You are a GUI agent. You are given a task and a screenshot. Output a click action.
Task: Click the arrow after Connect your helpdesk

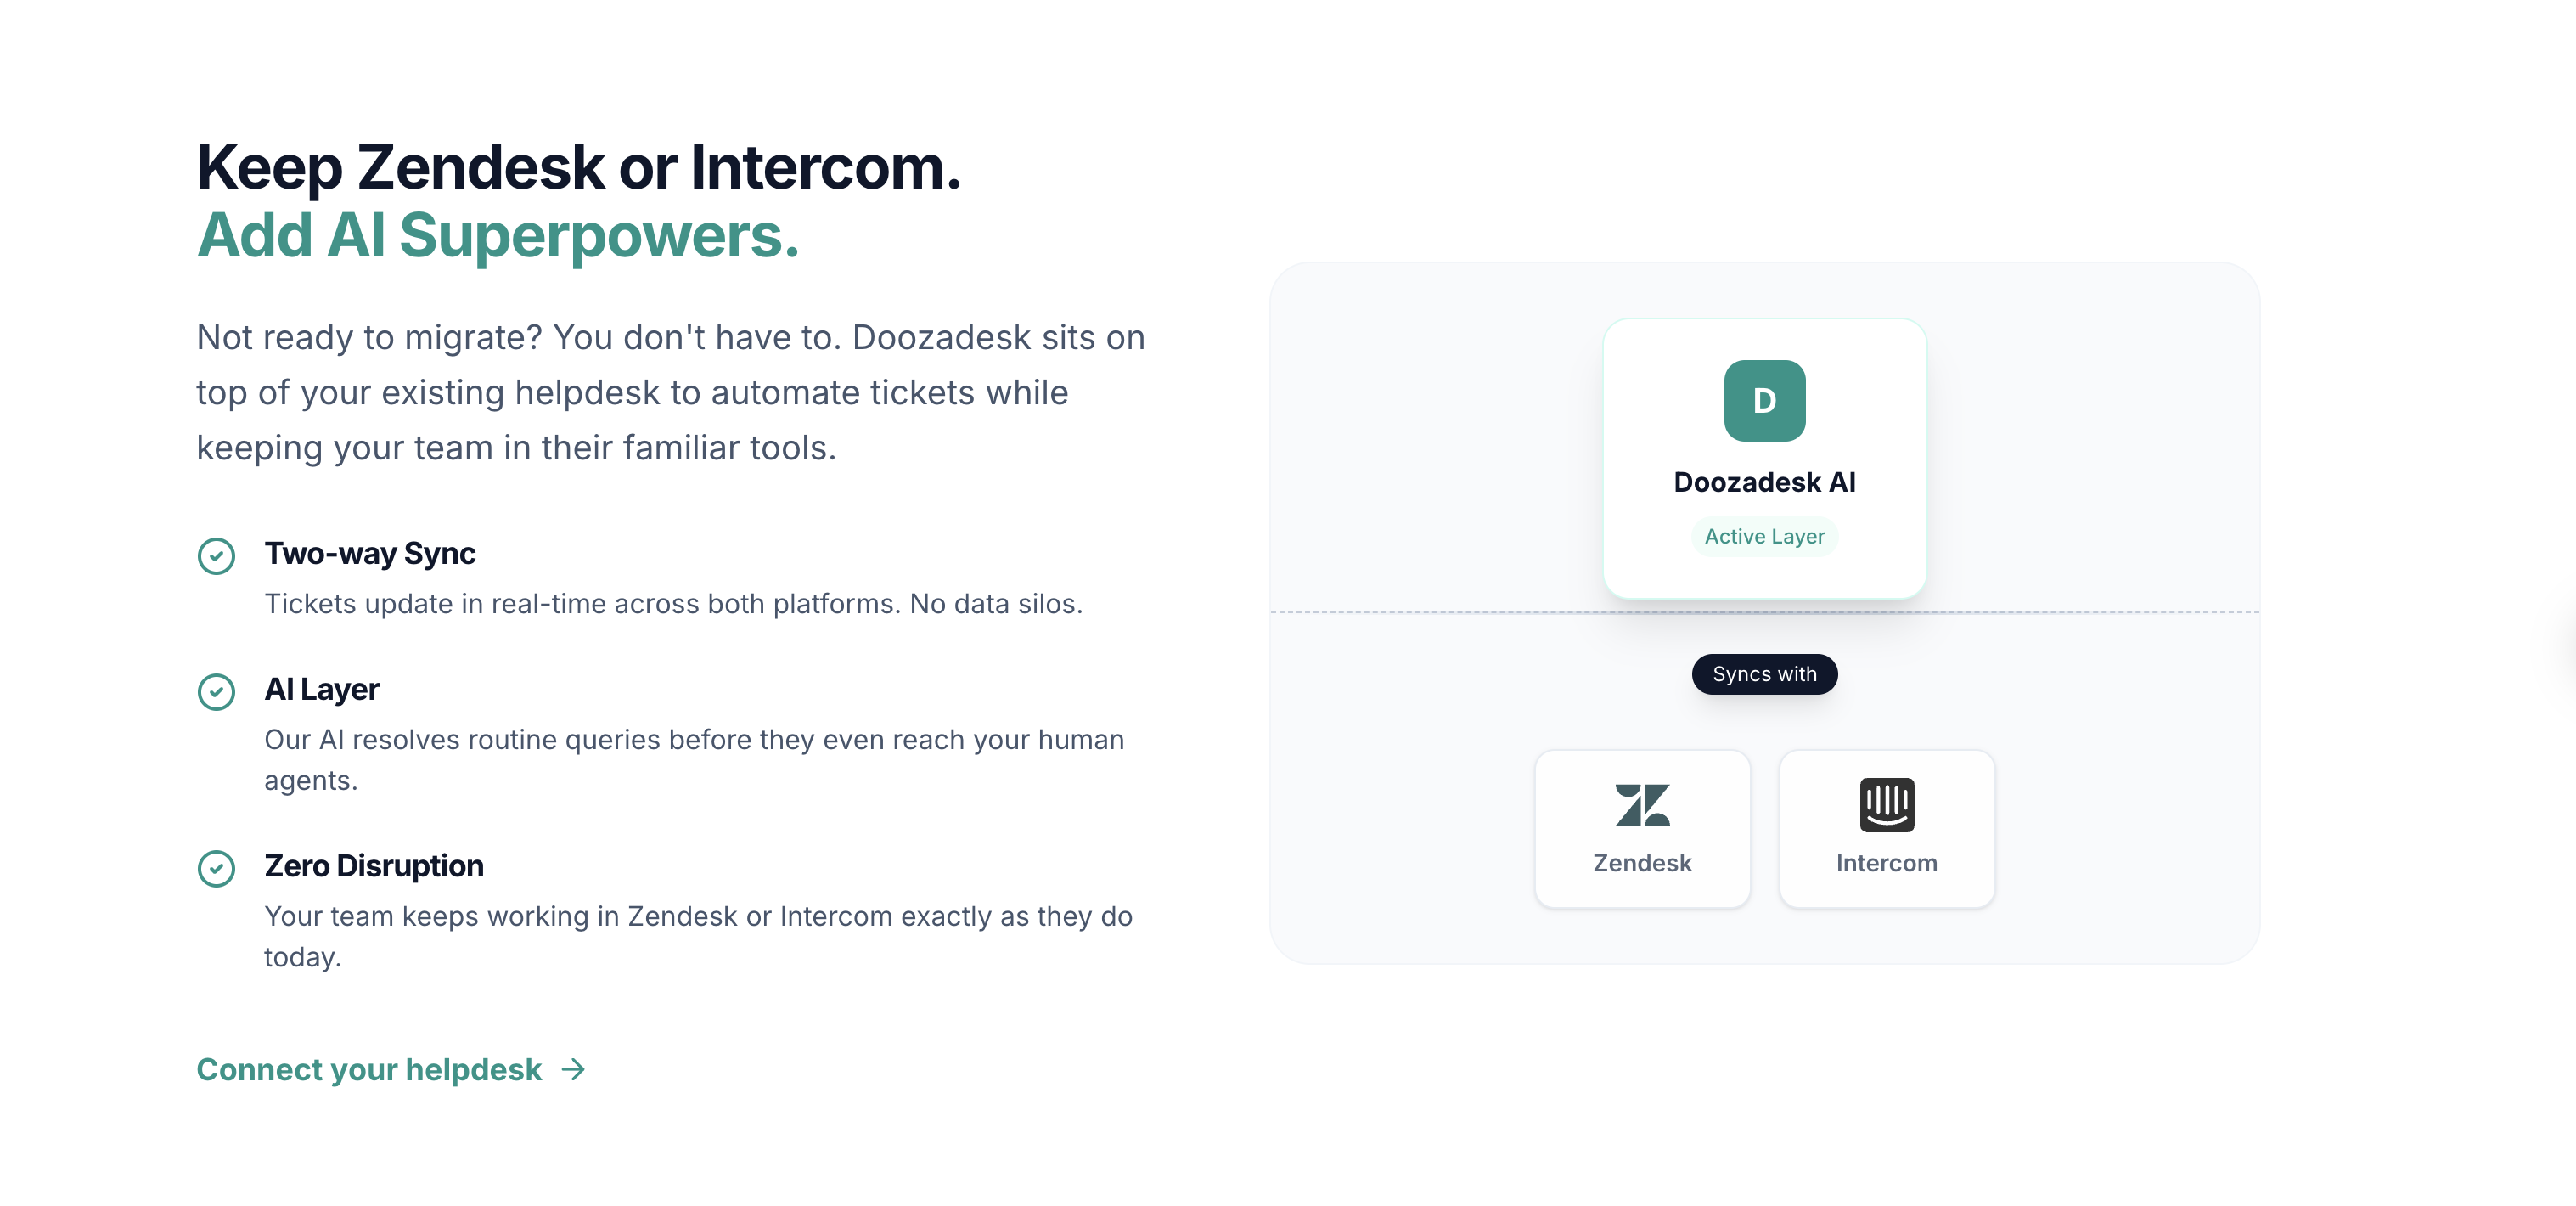(574, 1069)
